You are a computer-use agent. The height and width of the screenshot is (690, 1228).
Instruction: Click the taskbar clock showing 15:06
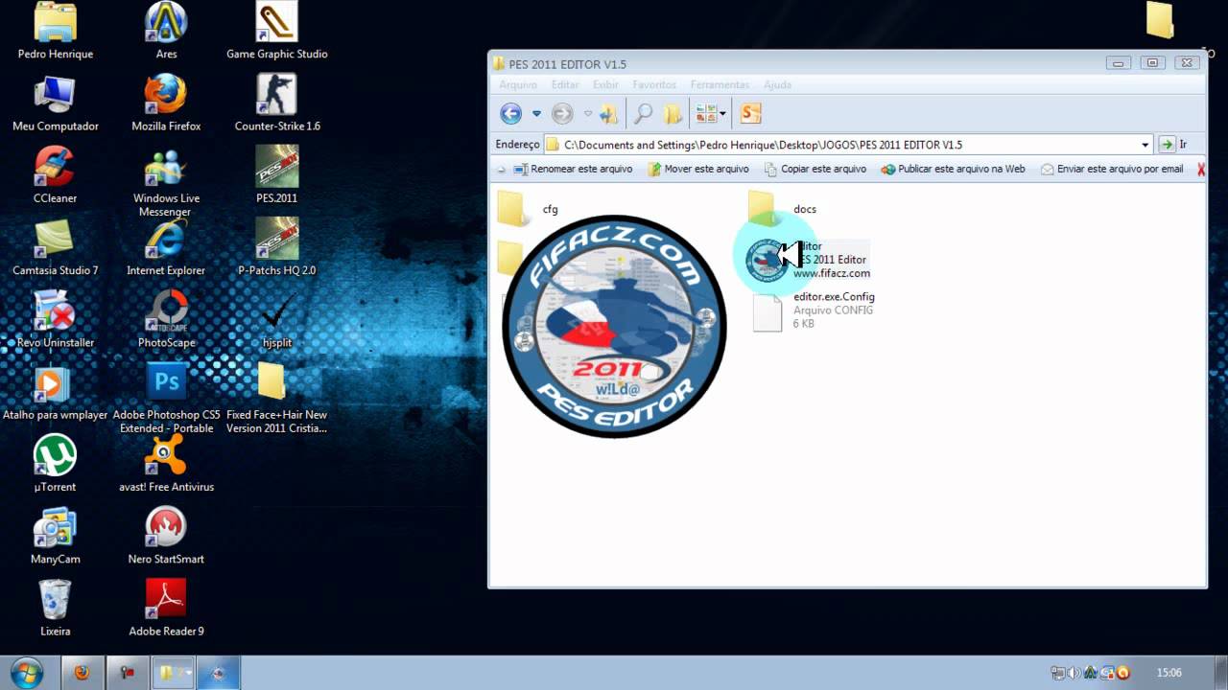(x=1169, y=673)
